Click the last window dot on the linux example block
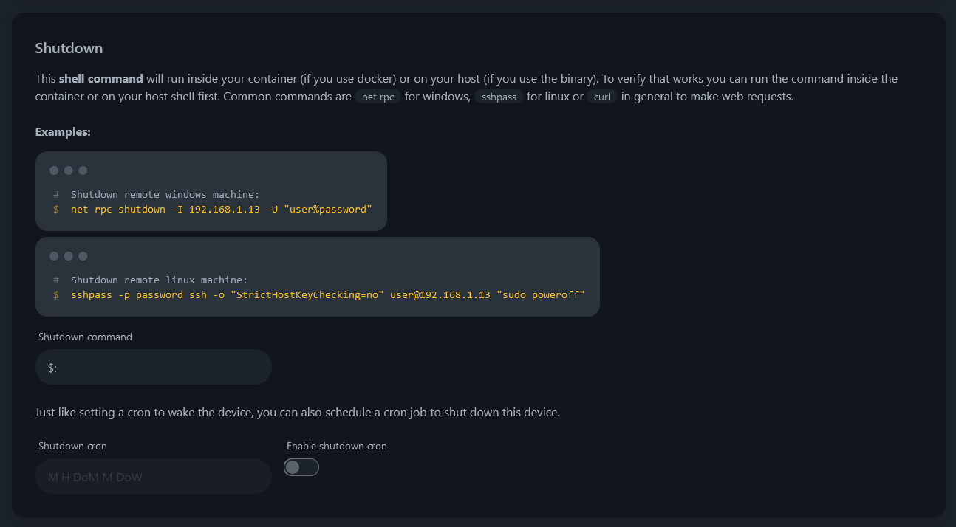 (x=81, y=255)
